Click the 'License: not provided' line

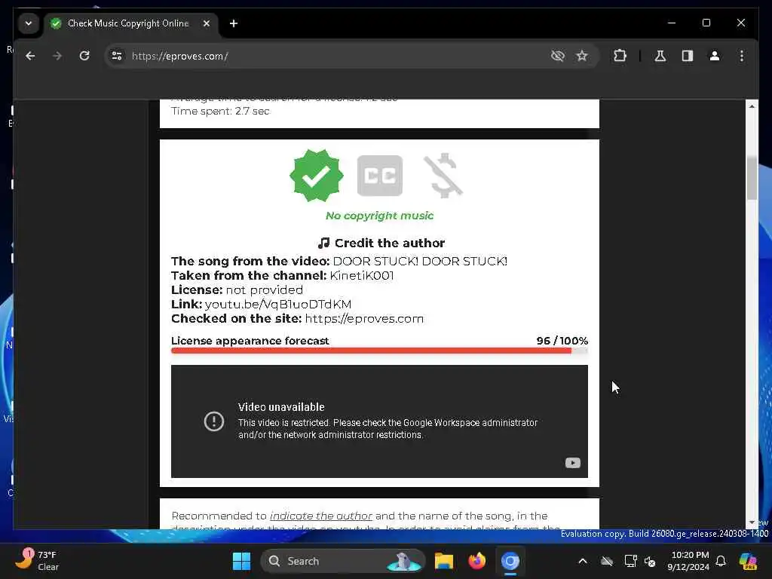[237, 290]
